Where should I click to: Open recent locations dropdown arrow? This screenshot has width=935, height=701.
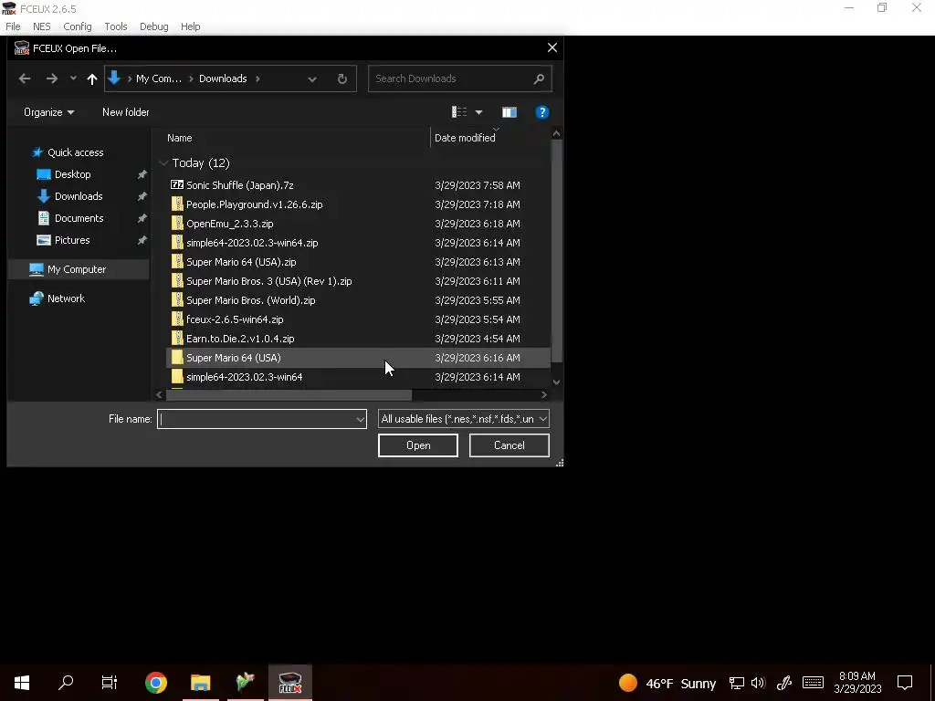[73, 78]
